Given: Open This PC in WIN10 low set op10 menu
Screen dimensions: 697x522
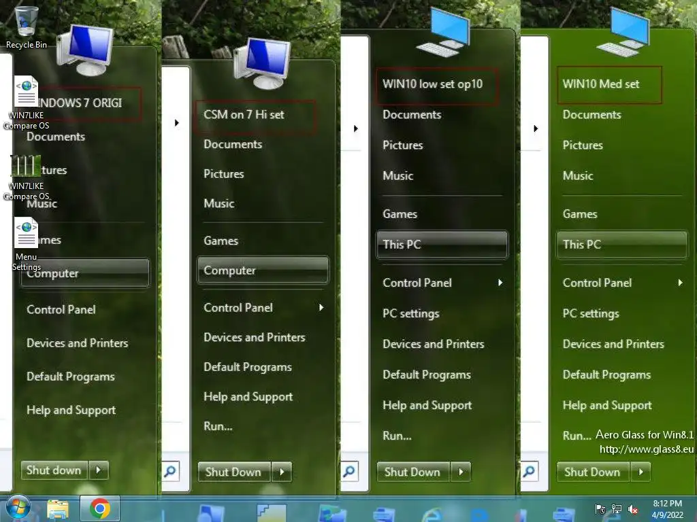Looking at the screenshot, I should point(442,244).
